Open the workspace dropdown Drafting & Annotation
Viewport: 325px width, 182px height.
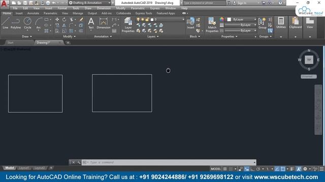point(90,3)
